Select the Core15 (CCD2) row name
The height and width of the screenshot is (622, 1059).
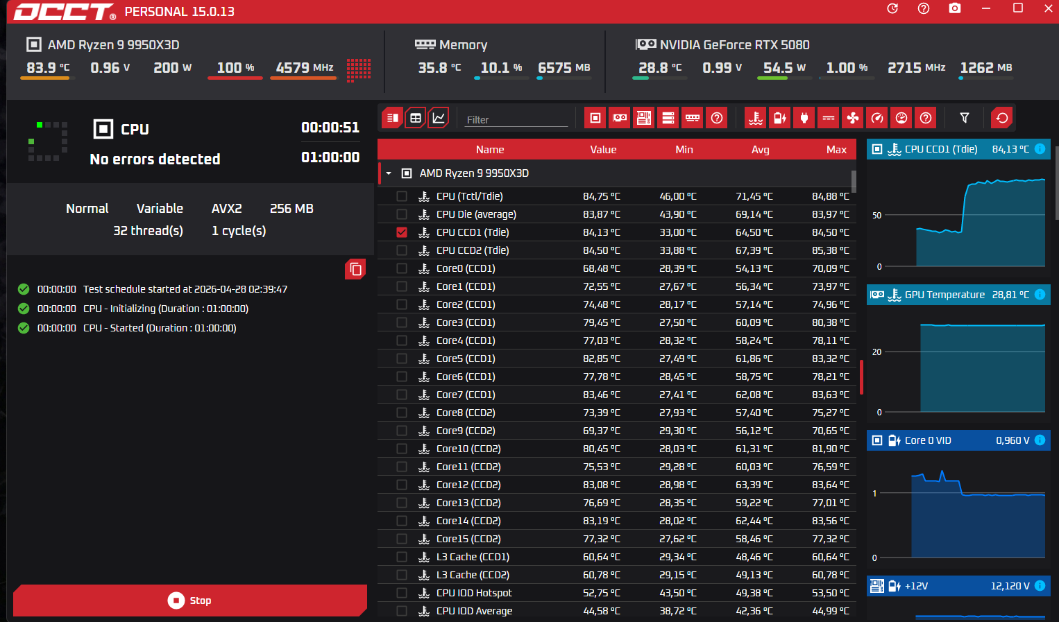click(468, 539)
